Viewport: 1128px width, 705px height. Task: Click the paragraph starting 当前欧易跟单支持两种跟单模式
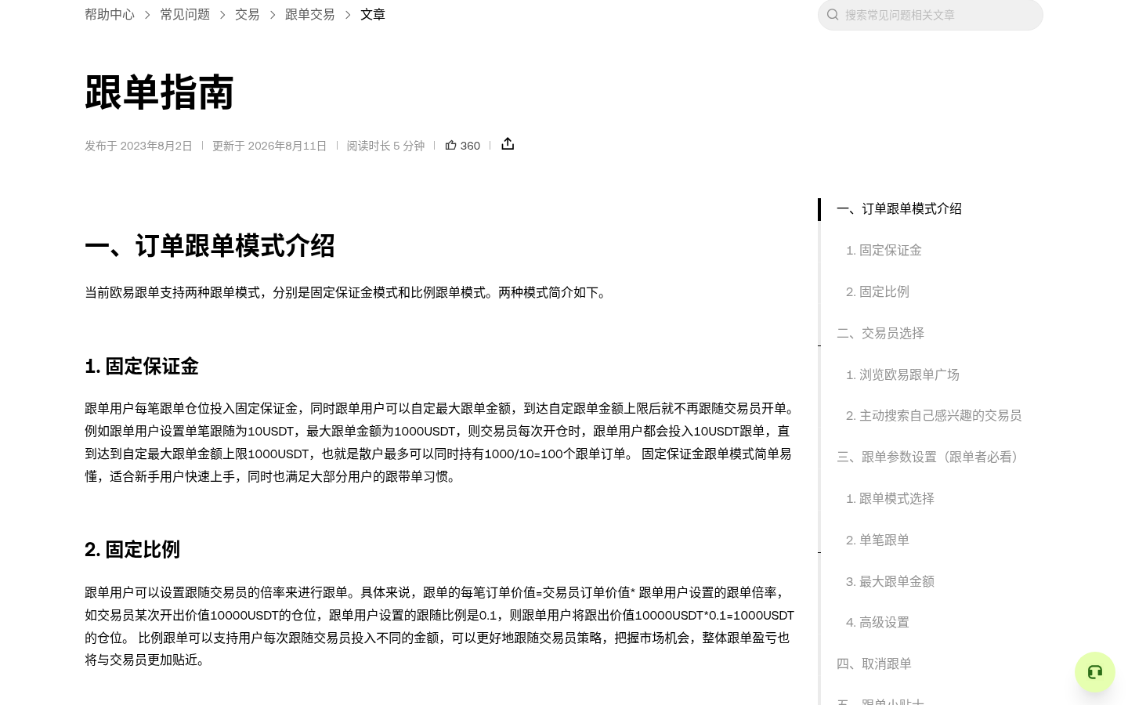pos(348,292)
